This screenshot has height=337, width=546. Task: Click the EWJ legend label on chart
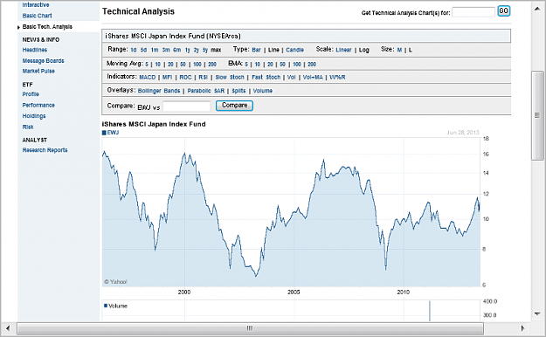tap(113, 133)
